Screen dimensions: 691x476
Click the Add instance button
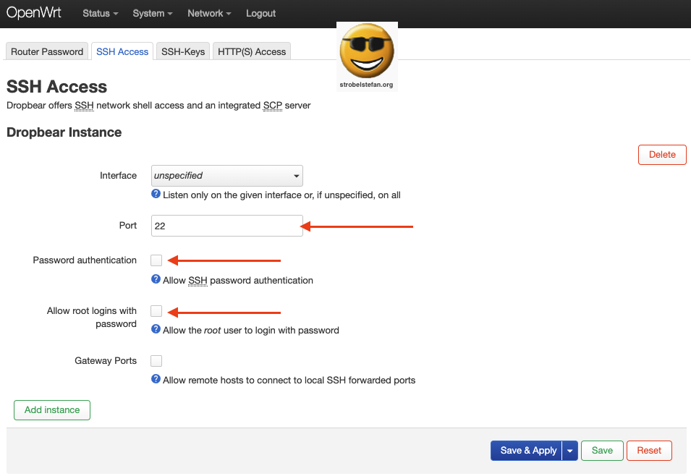[51, 409]
